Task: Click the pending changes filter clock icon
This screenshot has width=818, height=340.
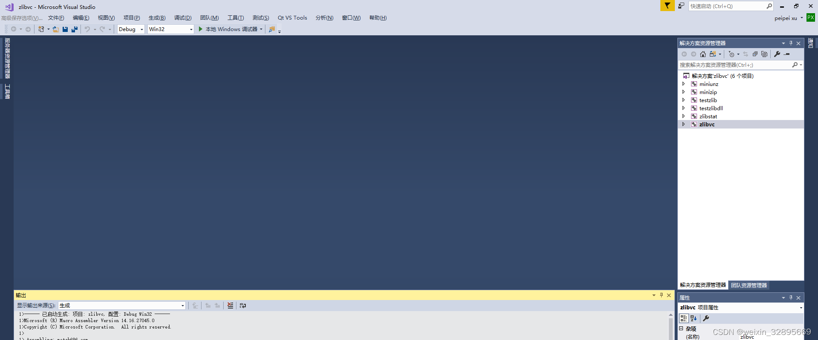Action: click(732, 54)
